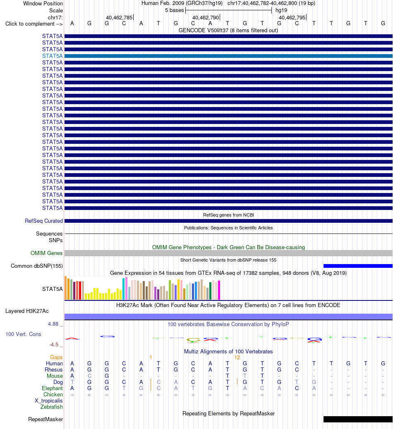Image resolution: width=393 pixels, height=429 pixels.
Task: Click the Zebrafish alignment row label
Action: tap(51, 407)
